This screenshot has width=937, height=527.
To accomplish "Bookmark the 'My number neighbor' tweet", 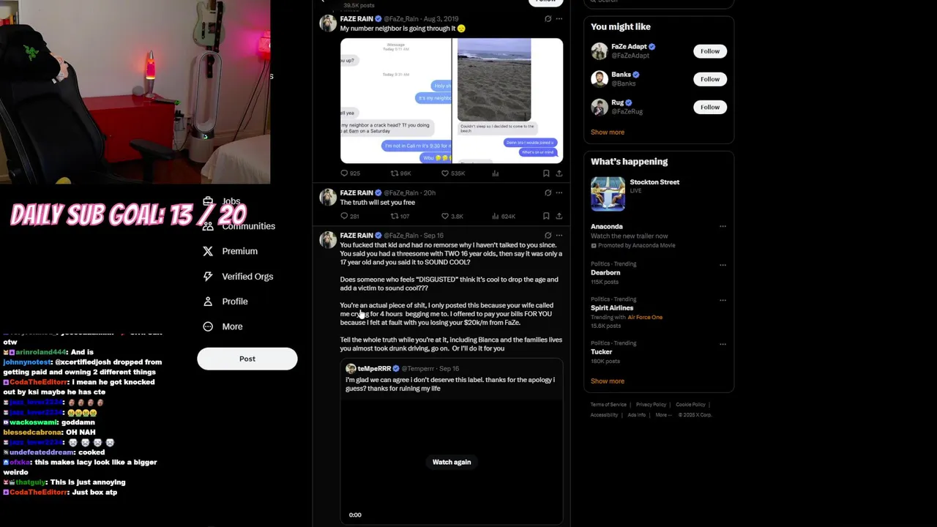I will tap(546, 173).
